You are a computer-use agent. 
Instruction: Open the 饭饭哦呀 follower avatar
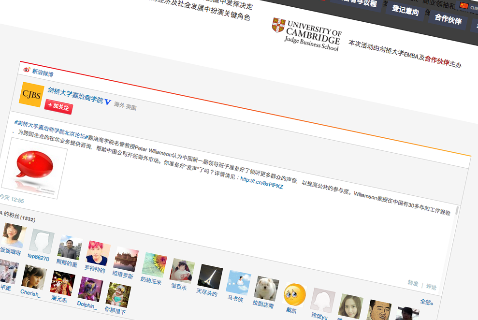[x=14, y=235]
